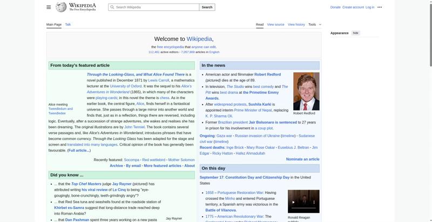This screenshot has width=432, height=222.
Task: Open the three-dot personal tools menu
Action: click(380, 7)
